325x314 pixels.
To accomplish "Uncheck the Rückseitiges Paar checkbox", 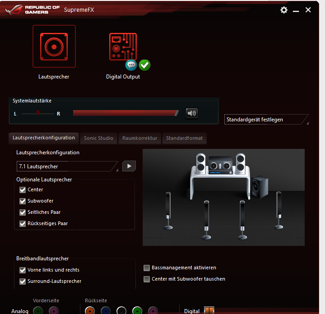I will (23, 223).
